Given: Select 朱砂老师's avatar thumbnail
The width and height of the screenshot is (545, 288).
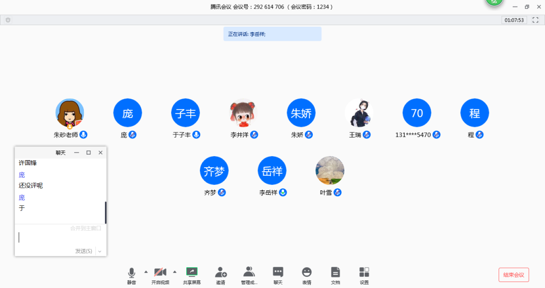Looking at the screenshot, I should click(x=70, y=113).
